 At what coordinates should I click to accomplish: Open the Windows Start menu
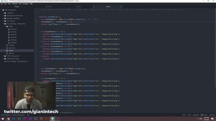click(x=3, y=119)
